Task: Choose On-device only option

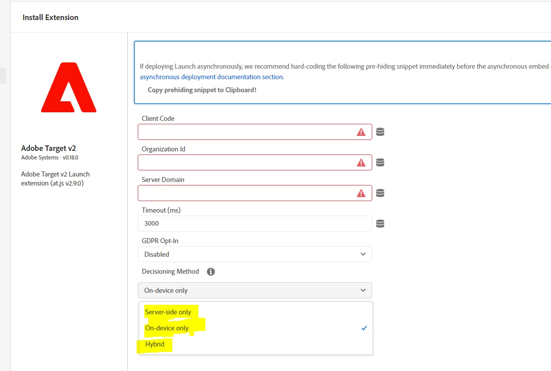Action: click(256, 328)
